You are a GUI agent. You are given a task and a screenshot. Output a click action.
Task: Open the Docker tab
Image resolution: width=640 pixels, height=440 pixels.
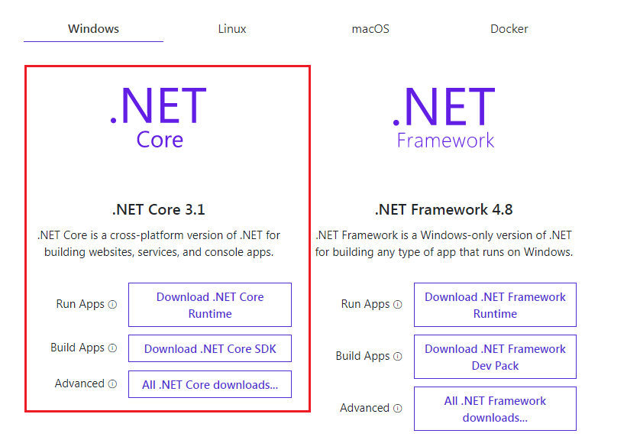[509, 28]
